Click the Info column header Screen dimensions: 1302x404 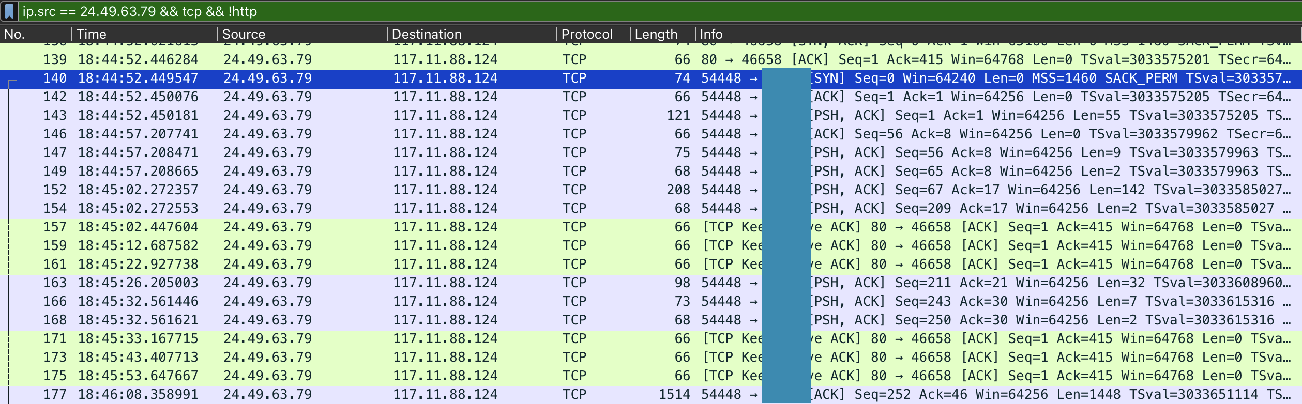[711, 34]
